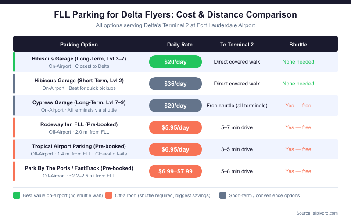Click the $5.95/day rate pill

(x=175, y=127)
